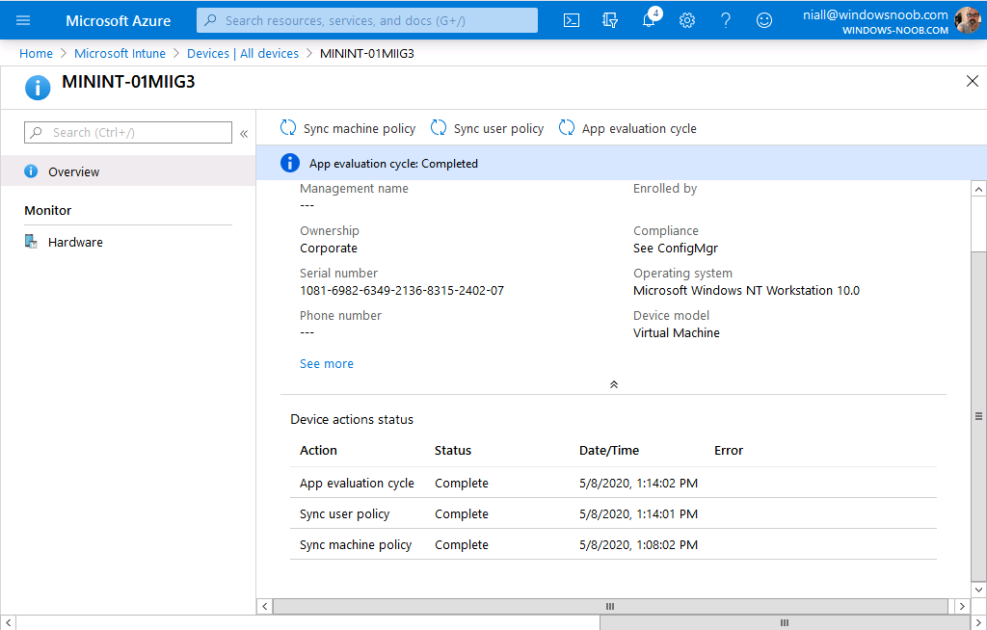Click the niall@windowsnoob.com account name
987x630 pixels.
(x=875, y=14)
